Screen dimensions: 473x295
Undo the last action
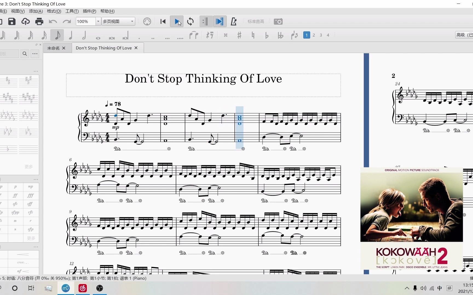coord(53,22)
